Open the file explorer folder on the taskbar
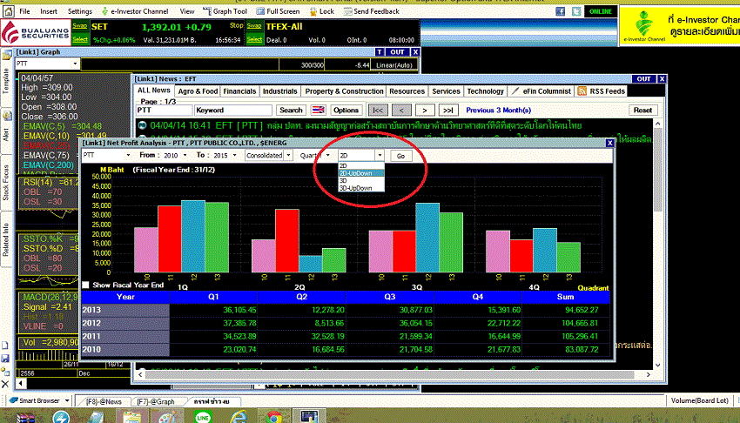Image resolution: width=740 pixels, height=423 pixels. 131,417
